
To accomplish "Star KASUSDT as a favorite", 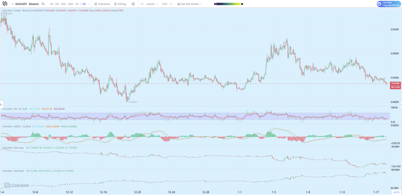I will [x=12, y=4].
